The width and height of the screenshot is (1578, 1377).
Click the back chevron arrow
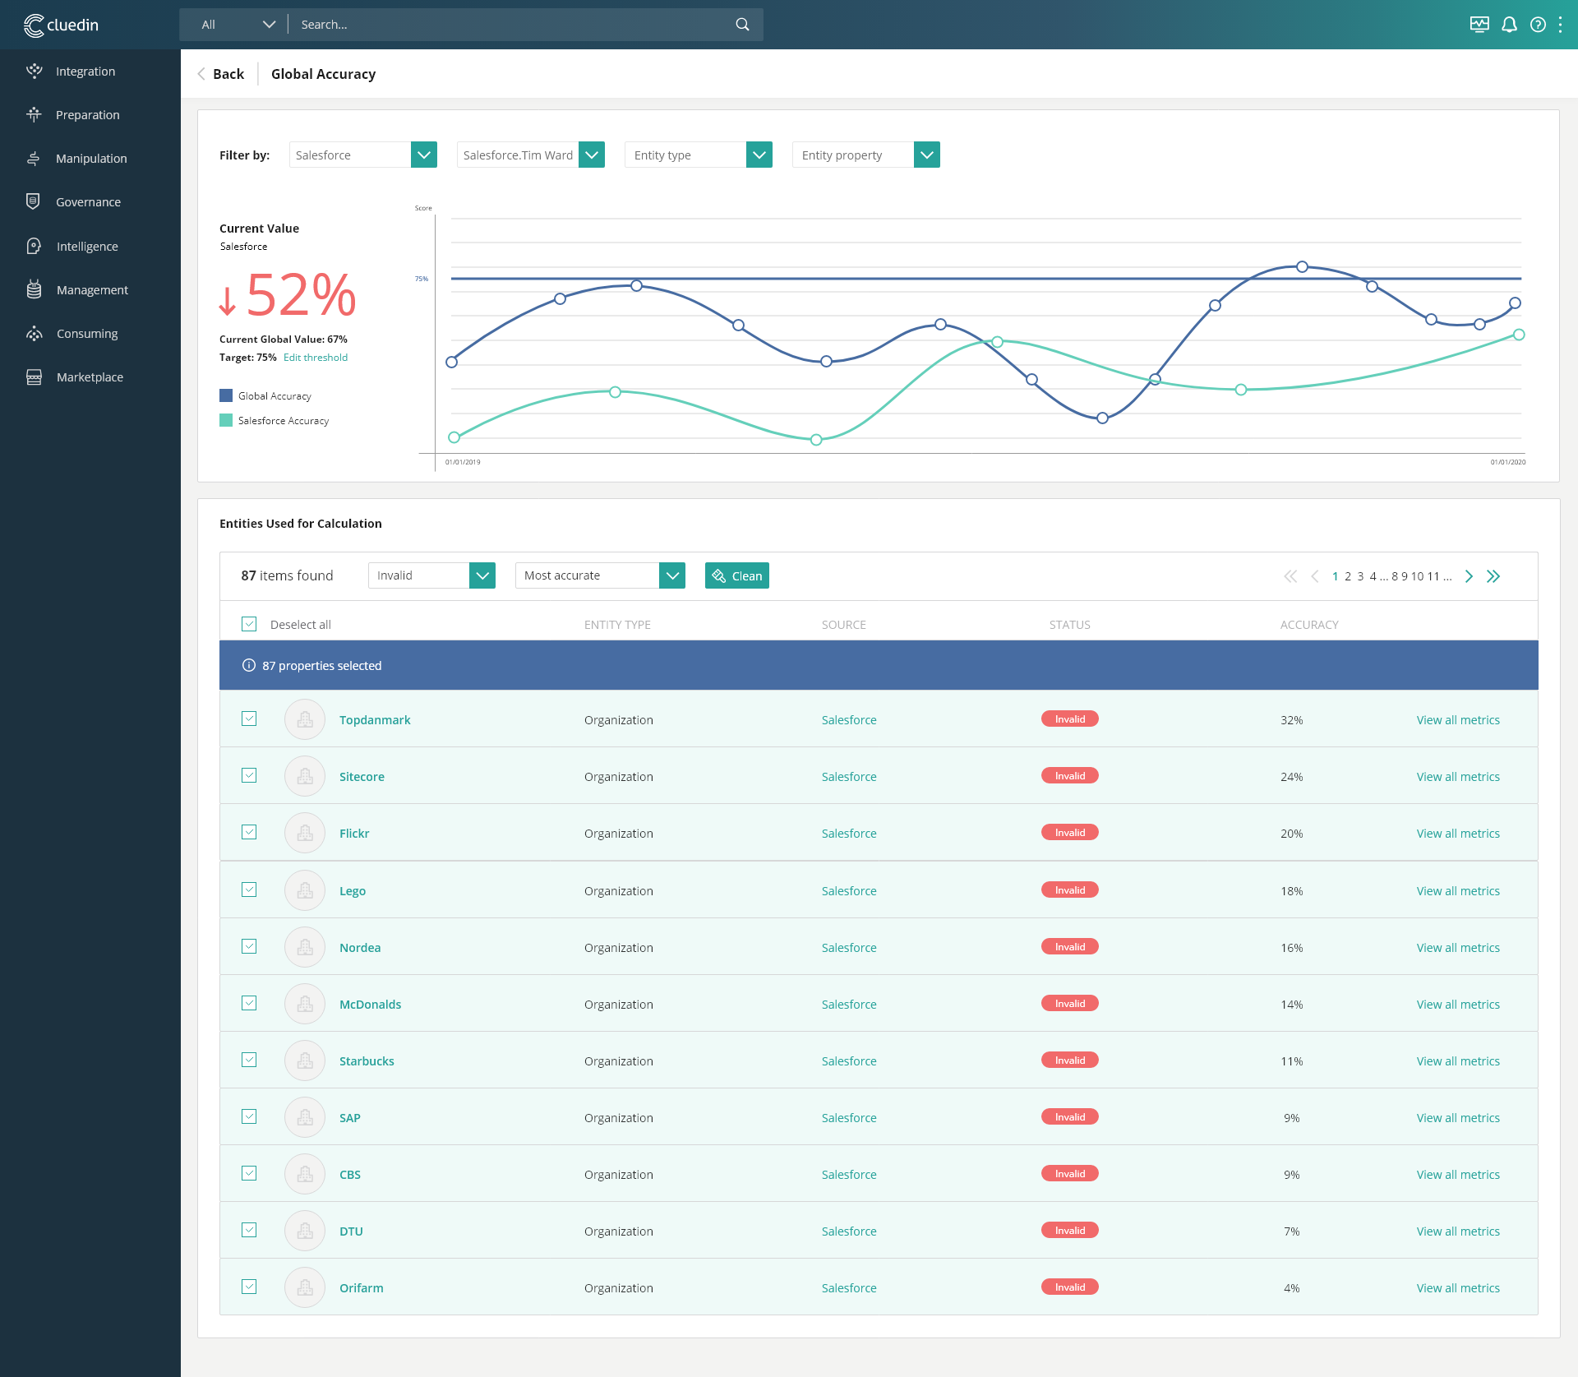point(201,74)
